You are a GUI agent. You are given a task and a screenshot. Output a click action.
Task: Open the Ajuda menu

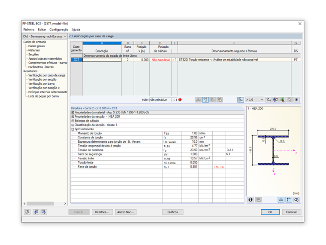pos(76,30)
